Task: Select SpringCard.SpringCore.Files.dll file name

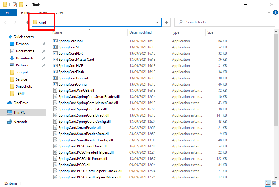Action: click(83, 109)
